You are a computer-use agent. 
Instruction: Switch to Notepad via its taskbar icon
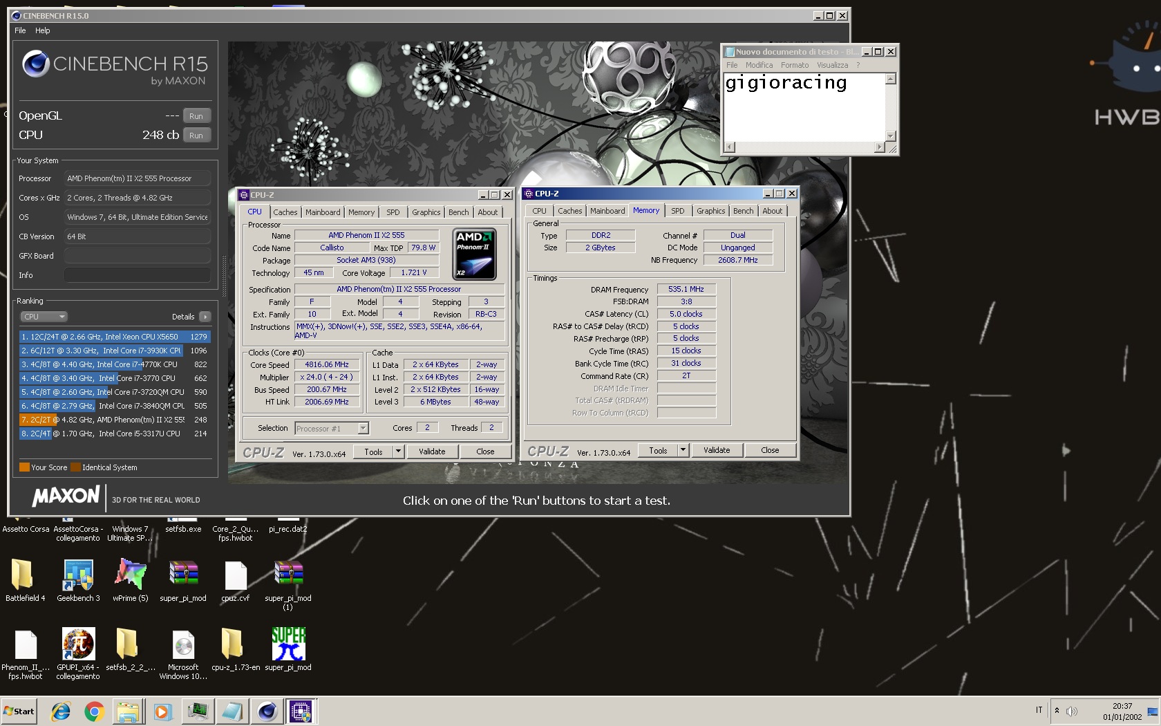[x=232, y=711]
